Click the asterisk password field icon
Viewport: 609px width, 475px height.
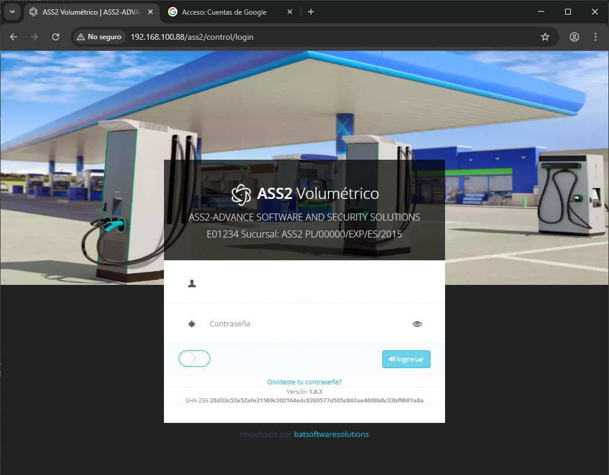pos(191,323)
